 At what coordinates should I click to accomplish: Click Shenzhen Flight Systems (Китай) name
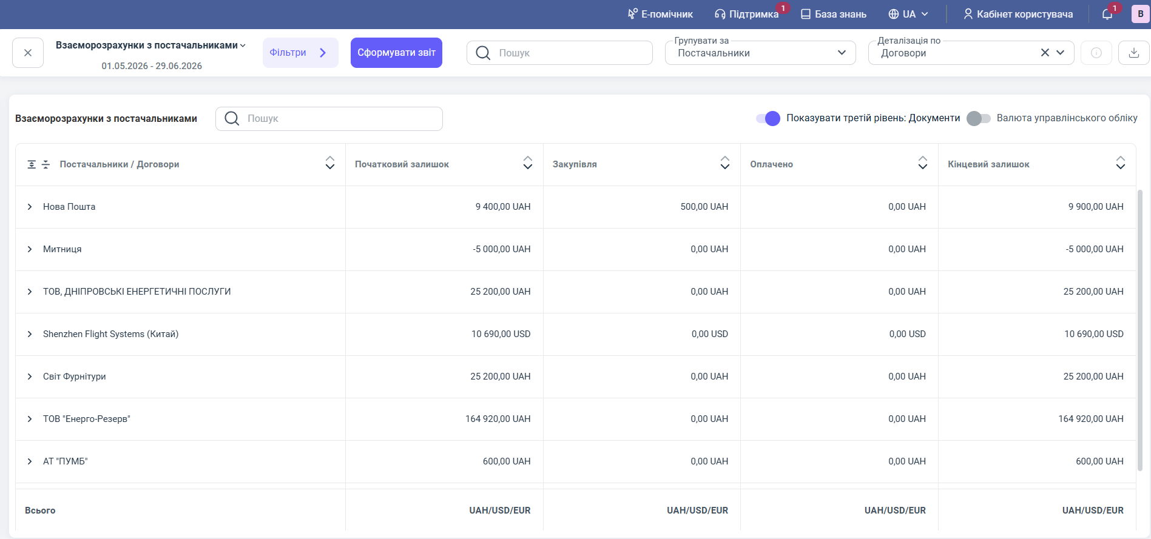pos(111,334)
